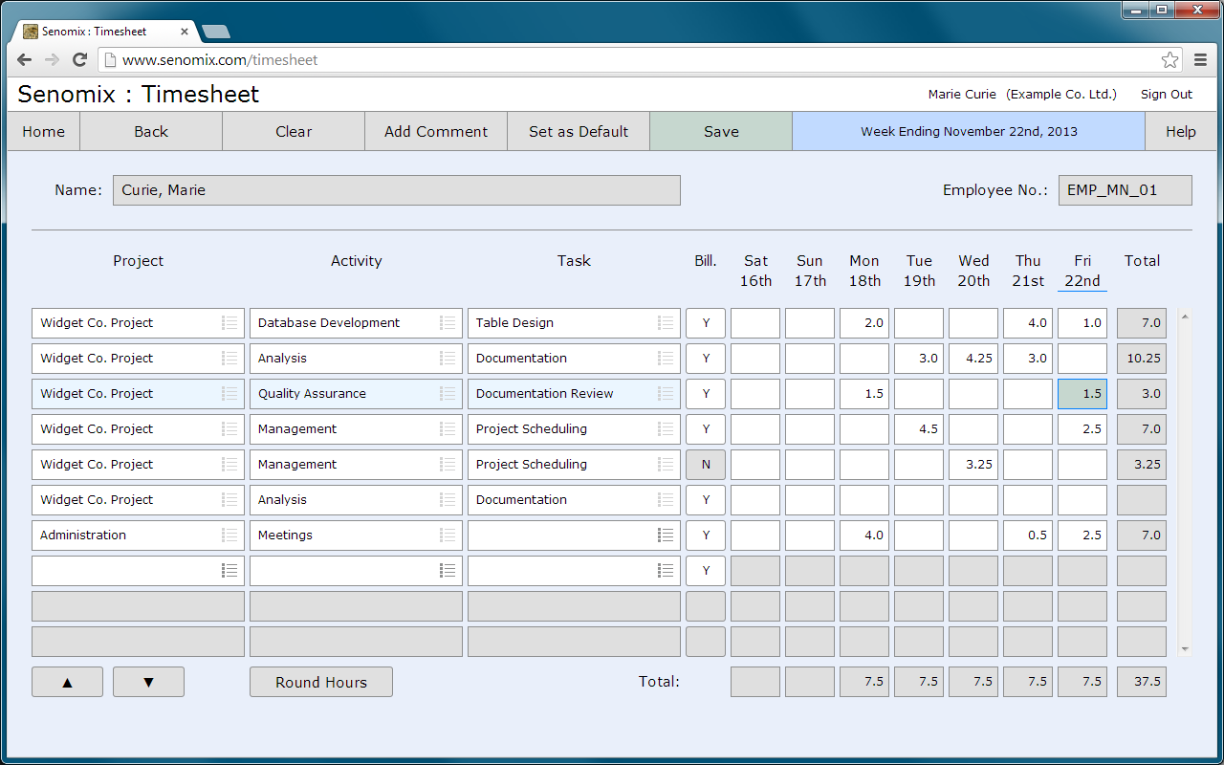Screen dimensions: 1224x765
Task: Toggle the Bill flag on the empty bottom row
Action: (x=705, y=570)
